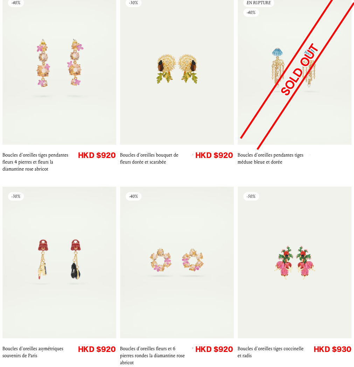Screen dimensions: 354x367
Task: Open the apricot pink flower drop earrings image
Action: [x=59, y=72]
